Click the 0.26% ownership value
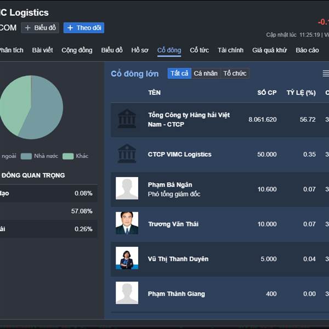This screenshot has height=329, width=329. (83, 229)
